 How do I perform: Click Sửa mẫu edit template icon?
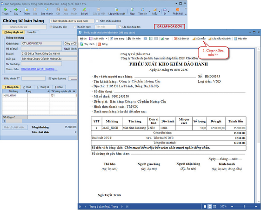tap(194, 39)
